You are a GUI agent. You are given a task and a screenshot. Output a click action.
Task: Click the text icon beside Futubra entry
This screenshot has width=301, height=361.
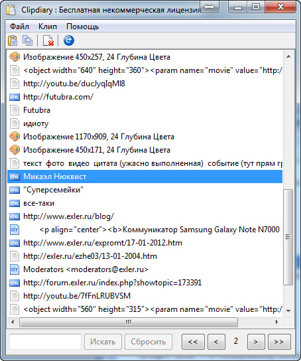click(x=15, y=110)
